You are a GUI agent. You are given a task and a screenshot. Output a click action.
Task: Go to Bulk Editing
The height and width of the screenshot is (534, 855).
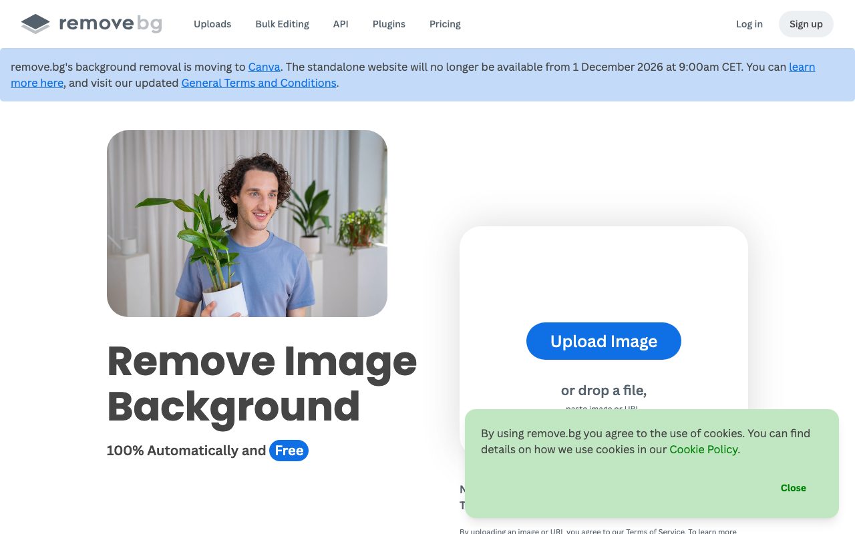pos(282,24)
